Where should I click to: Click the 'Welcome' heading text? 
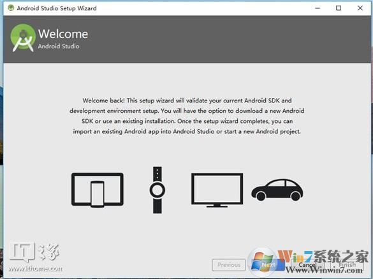click(63, 34)
